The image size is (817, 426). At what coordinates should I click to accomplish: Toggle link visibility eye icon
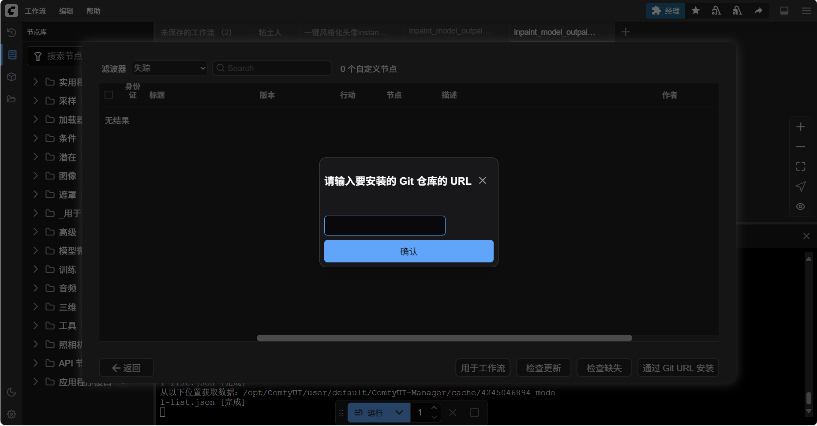pos(800,206)
